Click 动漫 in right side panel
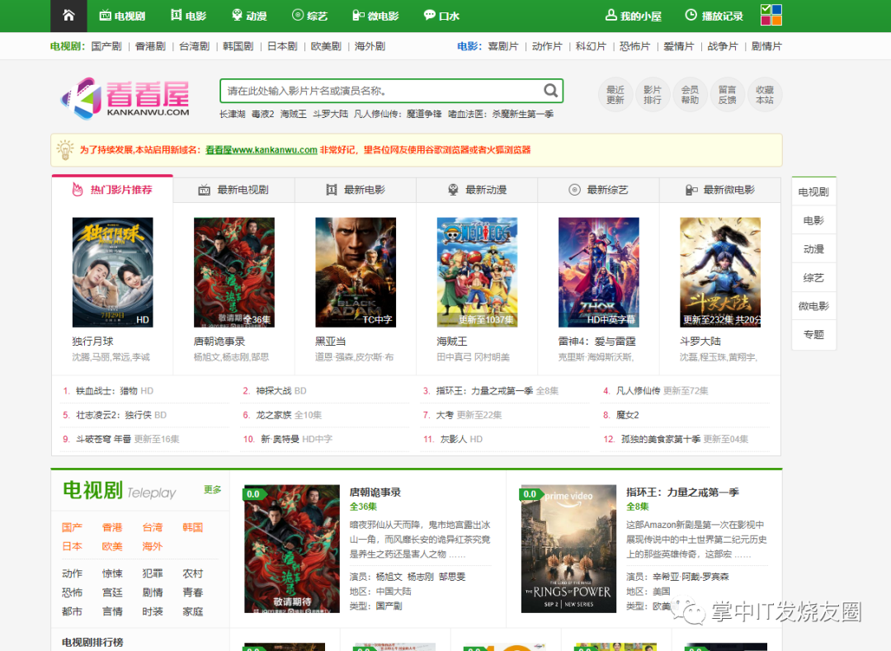This screenshot has width=891, height=651. point(813,249)
